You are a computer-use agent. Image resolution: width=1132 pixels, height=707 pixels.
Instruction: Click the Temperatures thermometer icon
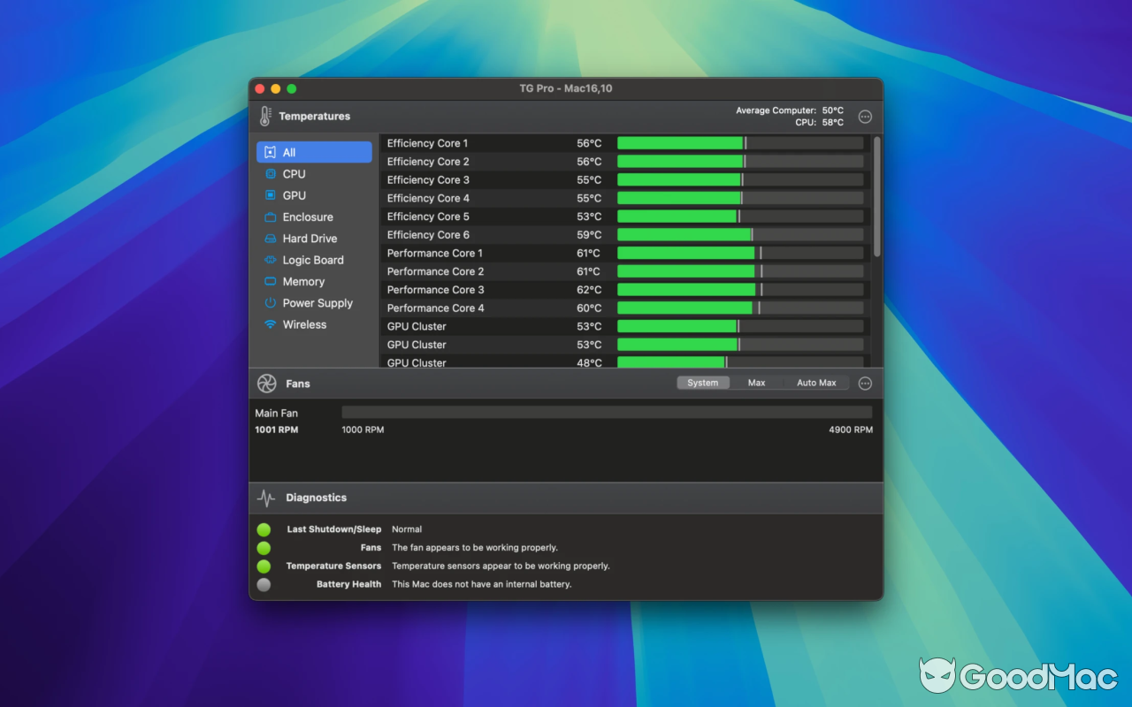[264, 116]
